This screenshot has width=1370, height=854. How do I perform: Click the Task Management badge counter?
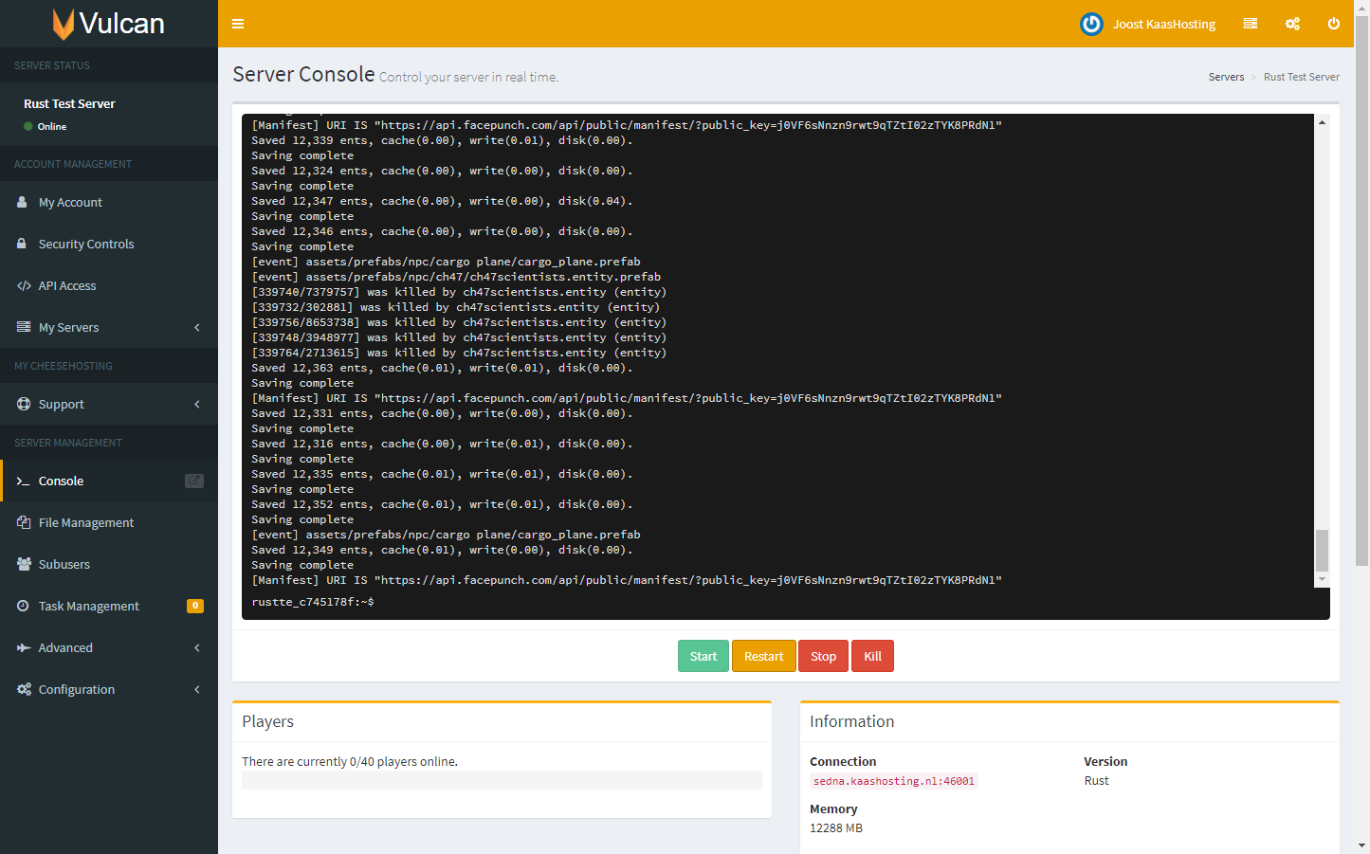coord(195,606)
